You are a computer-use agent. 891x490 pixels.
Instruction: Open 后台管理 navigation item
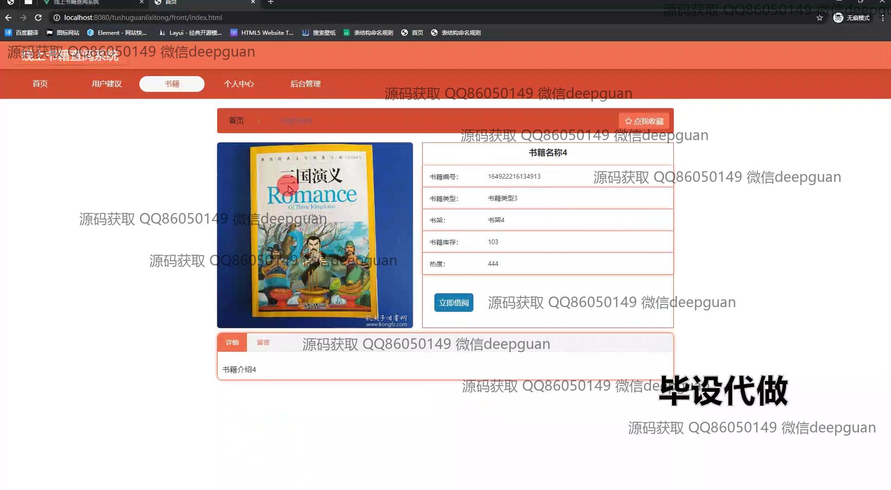[x=305, y=84]
